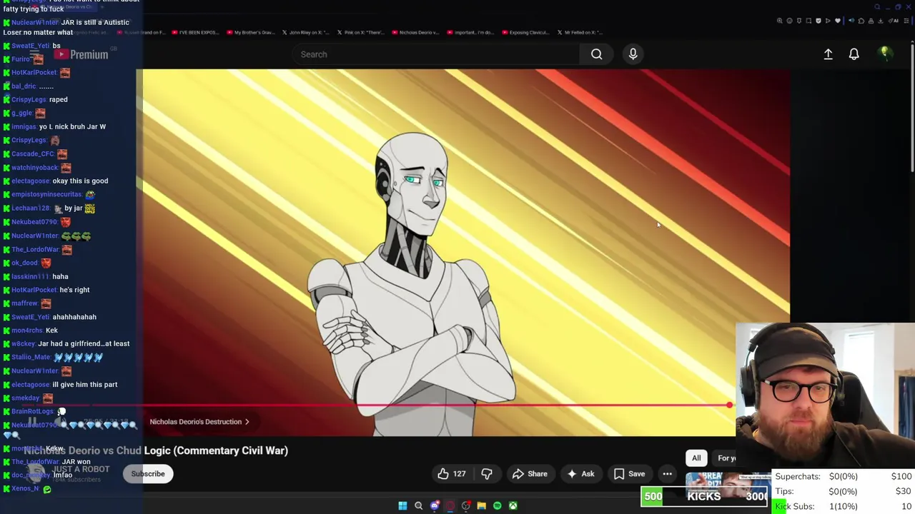Click chat message 'okay this is good'
Image resolution: width=915 pixels, height=514 pixels.
point(80,181)
